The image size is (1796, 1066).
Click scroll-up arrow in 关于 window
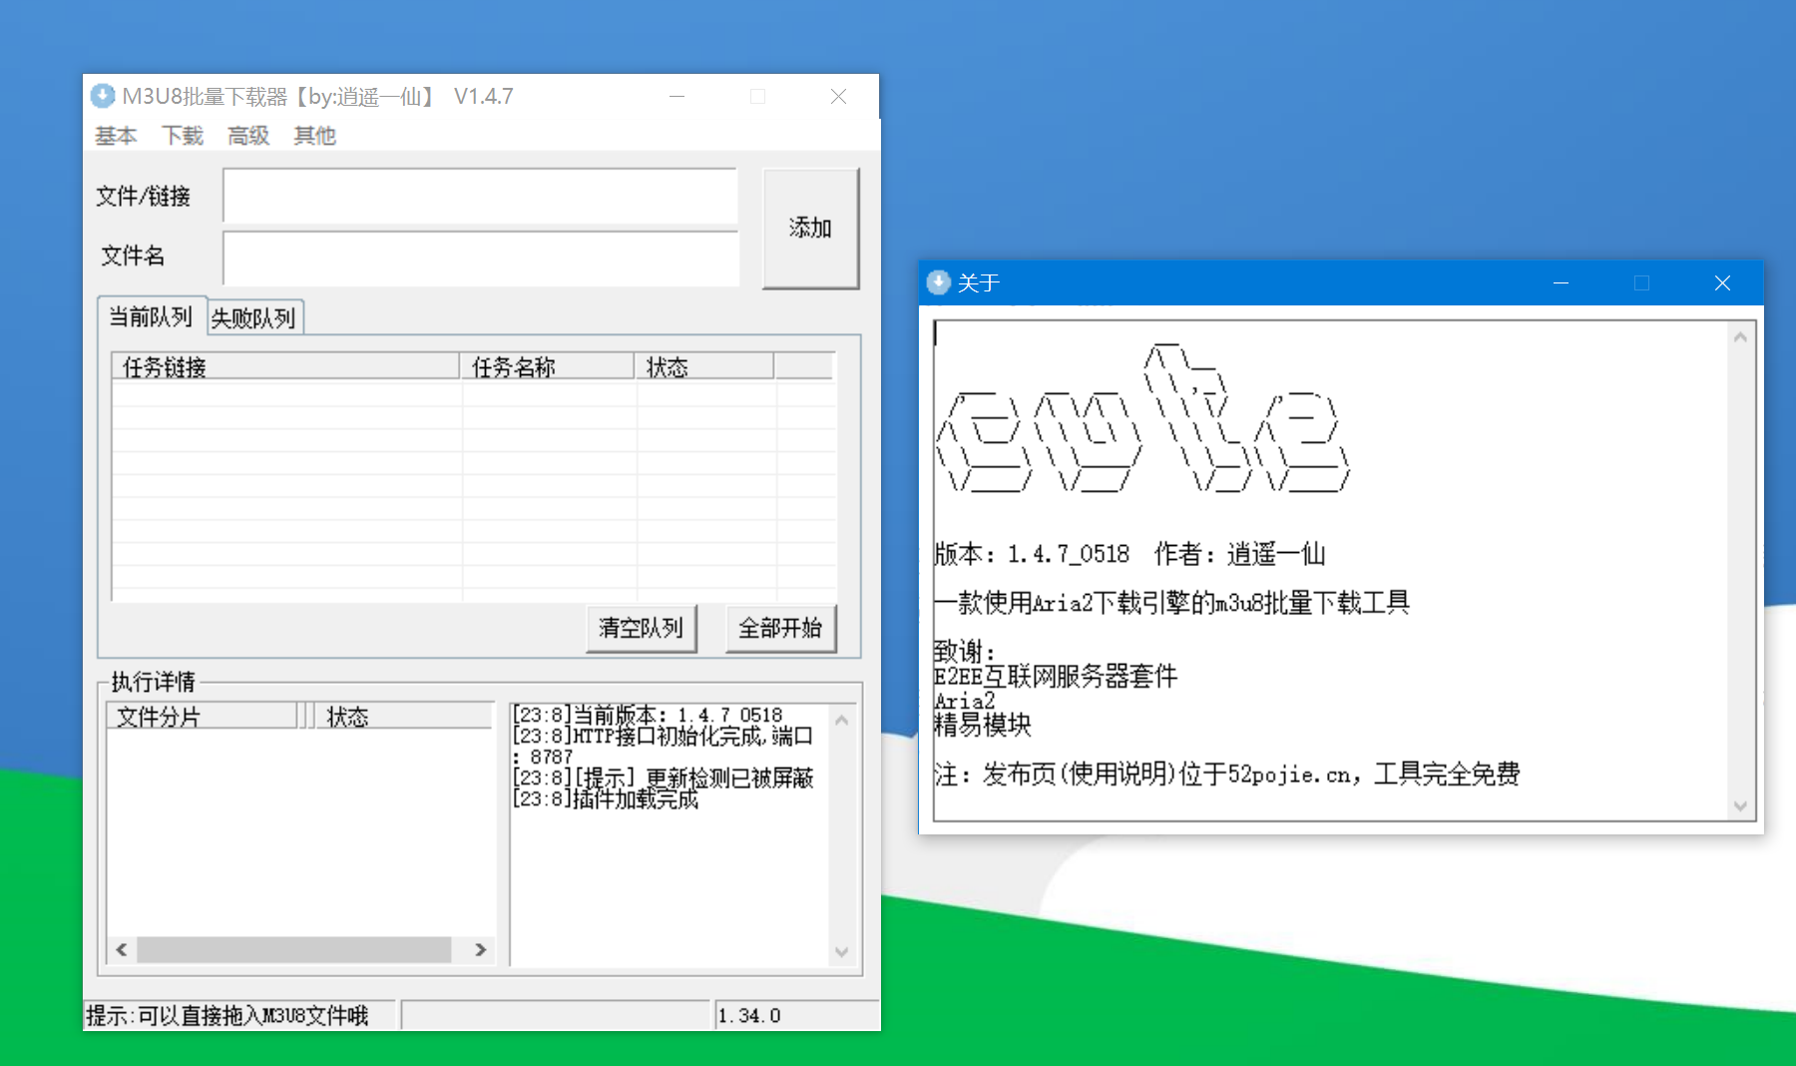point(1740,337)
